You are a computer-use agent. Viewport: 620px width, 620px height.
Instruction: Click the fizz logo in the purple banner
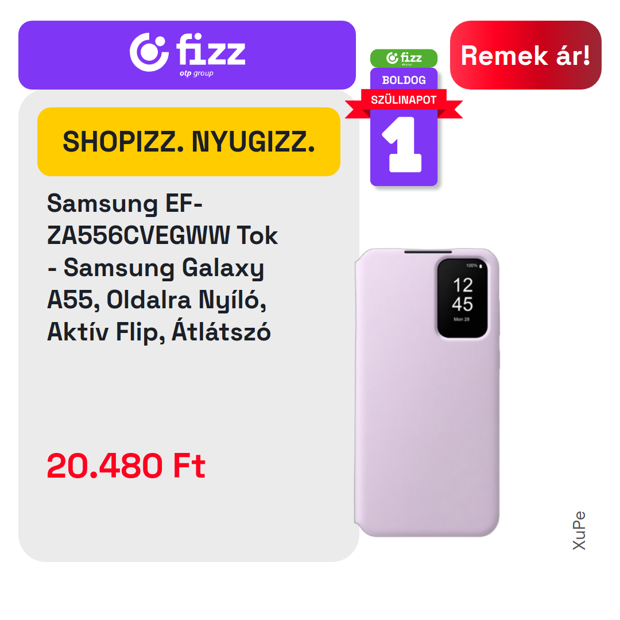(187, 54)
